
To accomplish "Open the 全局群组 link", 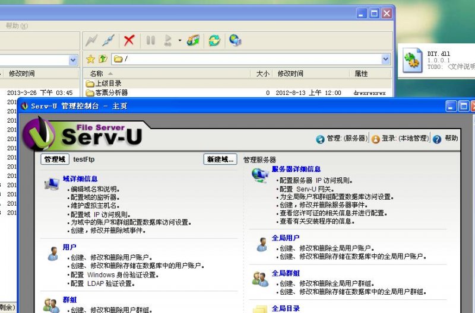I will tap(286, 273).
